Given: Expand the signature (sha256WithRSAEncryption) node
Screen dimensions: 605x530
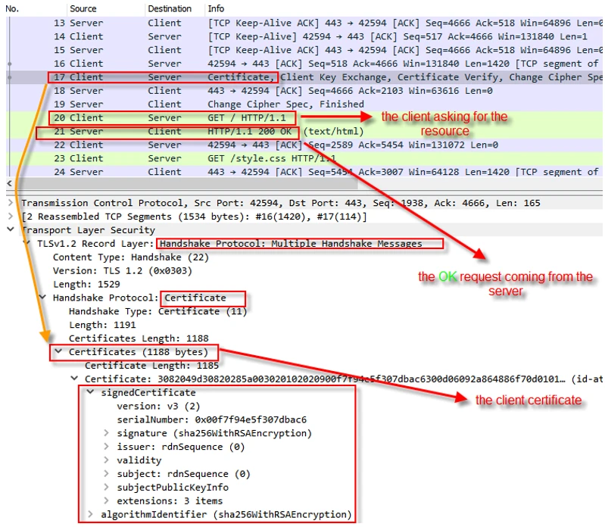Looking at the screenshot, I should [106, 434].
